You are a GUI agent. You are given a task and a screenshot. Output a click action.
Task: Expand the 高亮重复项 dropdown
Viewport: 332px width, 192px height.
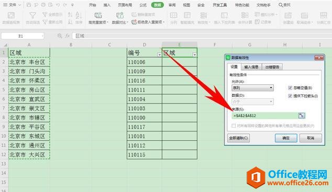[107, 22]
